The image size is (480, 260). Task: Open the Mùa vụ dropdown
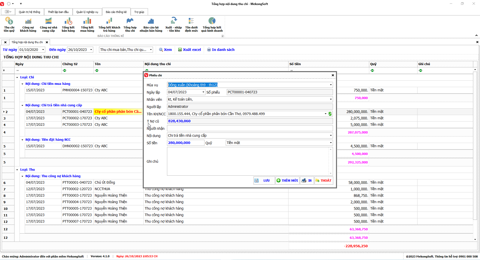tap(330, 85)
